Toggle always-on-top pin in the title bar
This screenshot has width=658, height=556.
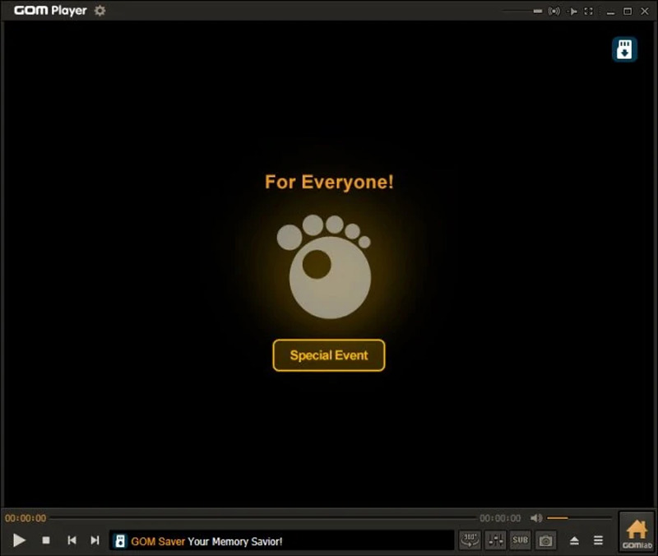coord(572,11)
